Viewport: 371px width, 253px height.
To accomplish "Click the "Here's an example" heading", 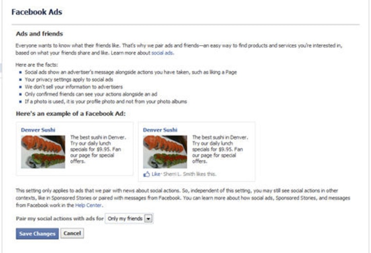I will click(71, 114).
